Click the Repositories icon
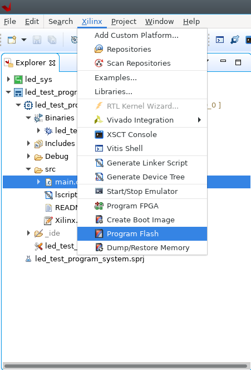The height and width of the screenshot is (370, 251). coord(99,49)
